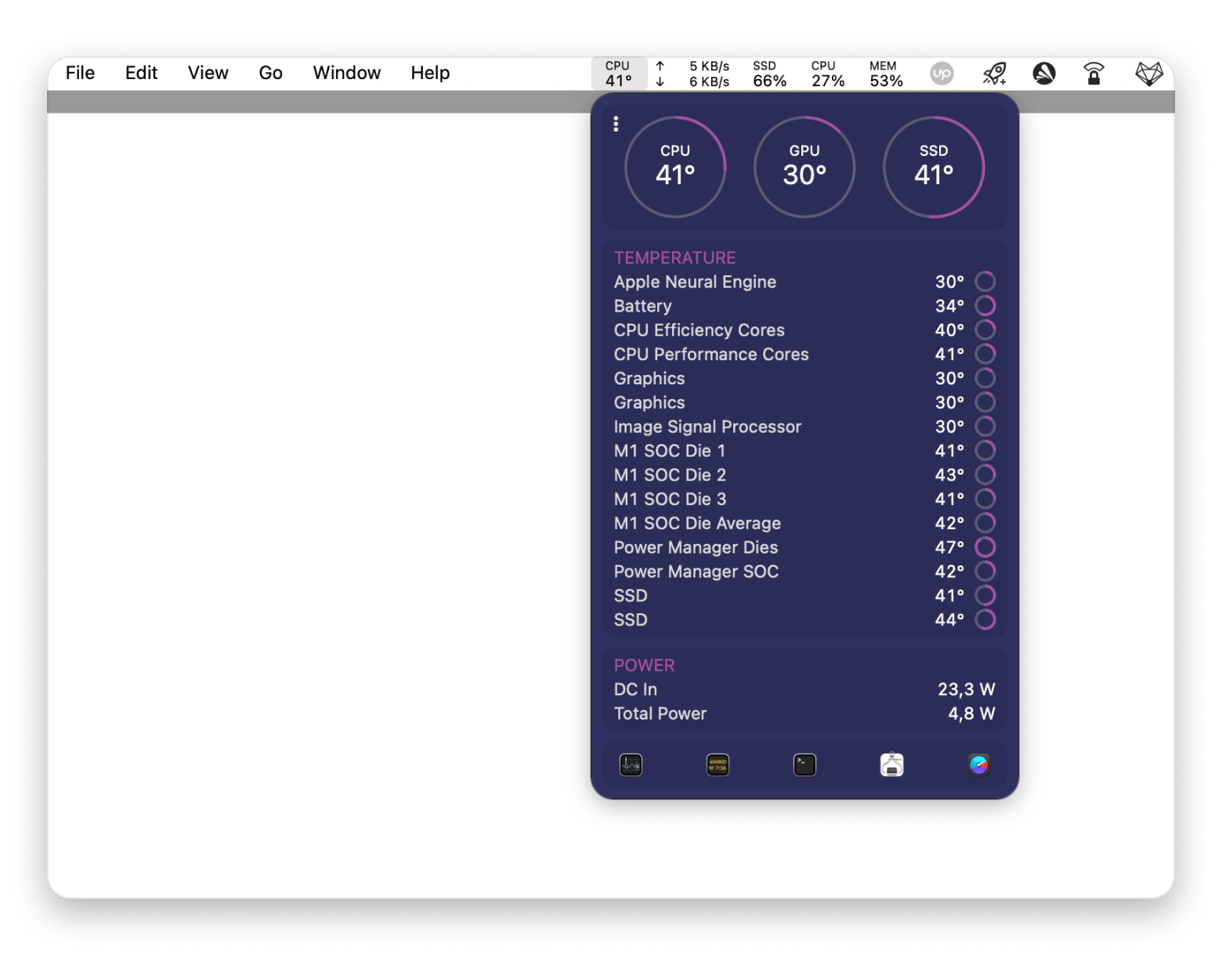Open the Upwork menu bar icon

(942, 74)
